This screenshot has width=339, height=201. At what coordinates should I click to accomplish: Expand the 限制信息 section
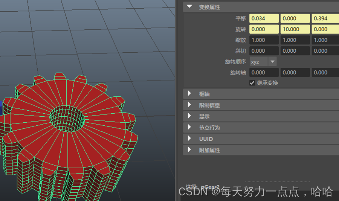tap(189, 105)
